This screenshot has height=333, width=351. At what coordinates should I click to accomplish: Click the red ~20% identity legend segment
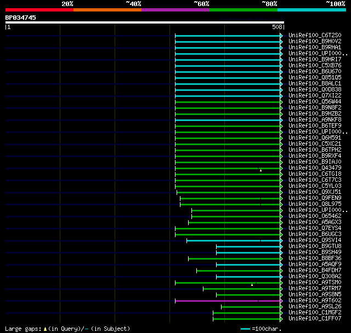click(x=39, y=10)
